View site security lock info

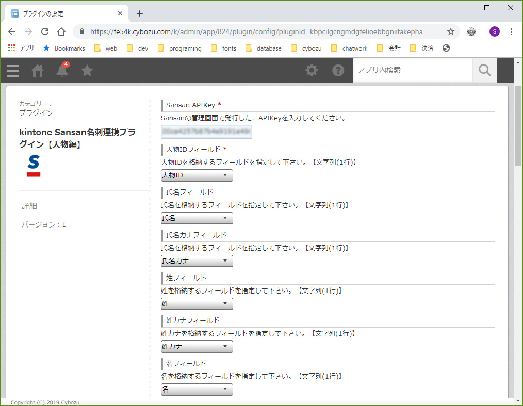tap(81, 31)
